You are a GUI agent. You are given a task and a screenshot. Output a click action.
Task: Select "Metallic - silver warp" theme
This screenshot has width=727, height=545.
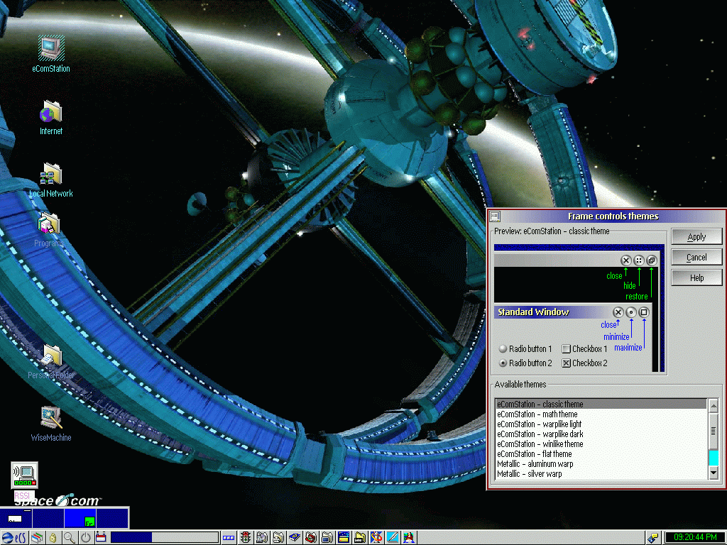(530, 474)
